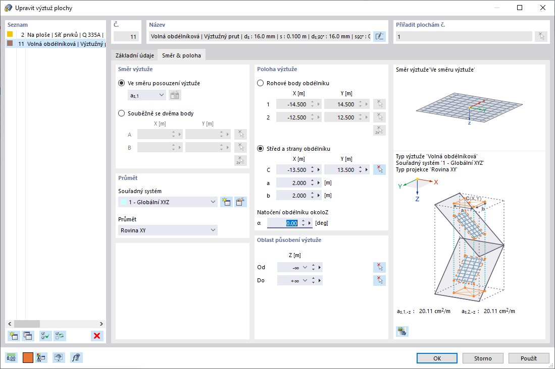Click the pick 2x icon under A and B points
This screenshot has width=555, height=369.
pyautogui.click(x=241, y=160)
